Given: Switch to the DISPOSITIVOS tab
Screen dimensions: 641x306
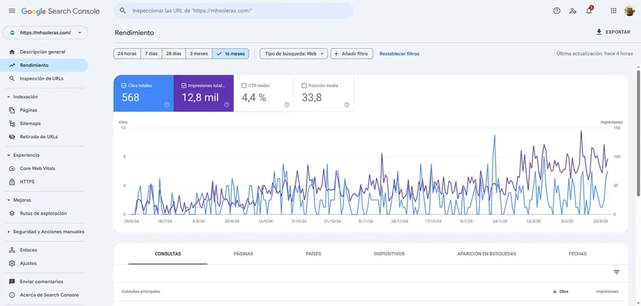Looking at the screenshot, I should [x=389, y=254].
